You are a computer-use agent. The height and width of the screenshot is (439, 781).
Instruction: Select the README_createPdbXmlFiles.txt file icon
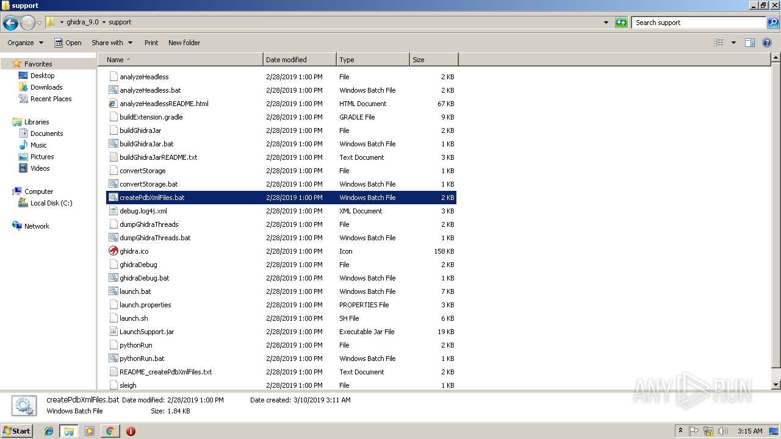(113, 372)
